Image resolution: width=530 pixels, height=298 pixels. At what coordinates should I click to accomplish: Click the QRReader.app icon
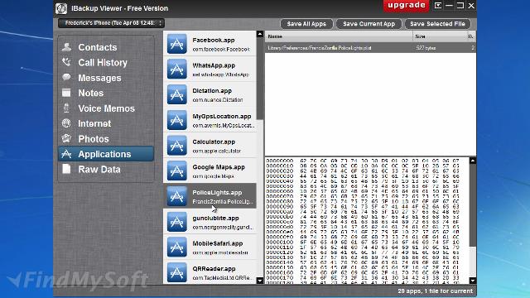[x=176, y=272]
